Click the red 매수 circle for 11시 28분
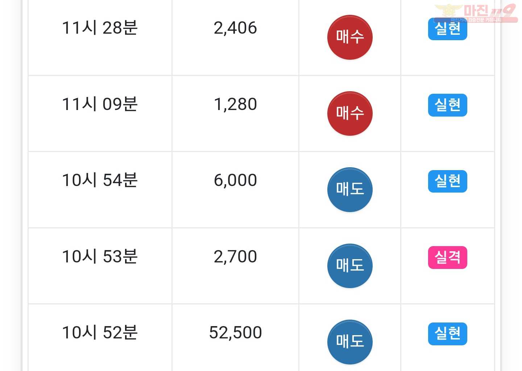 [x=350, y=37]
